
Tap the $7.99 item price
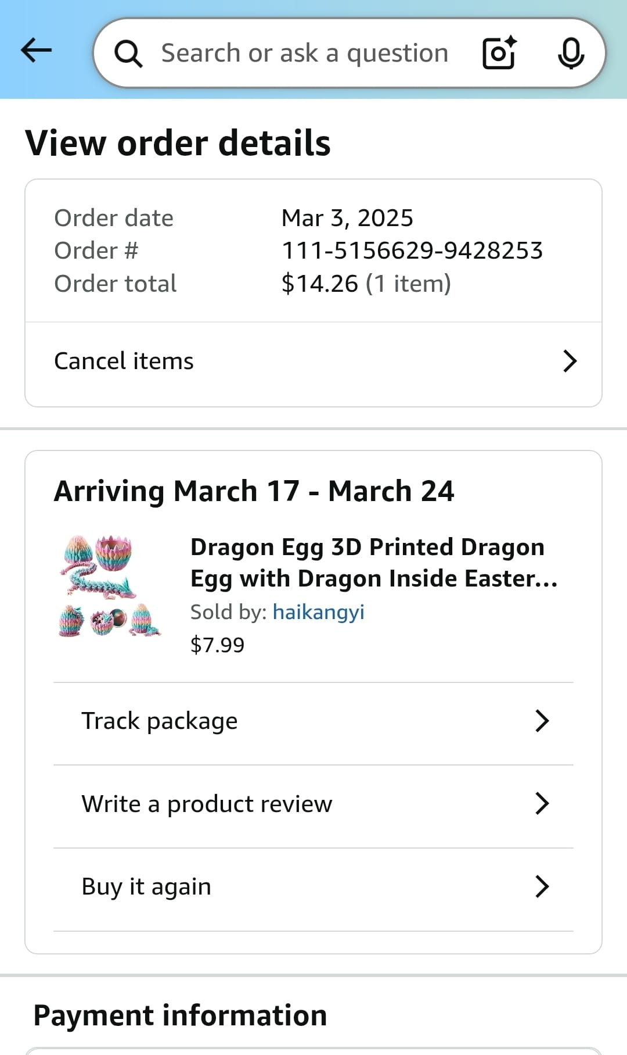pos(217,645)
